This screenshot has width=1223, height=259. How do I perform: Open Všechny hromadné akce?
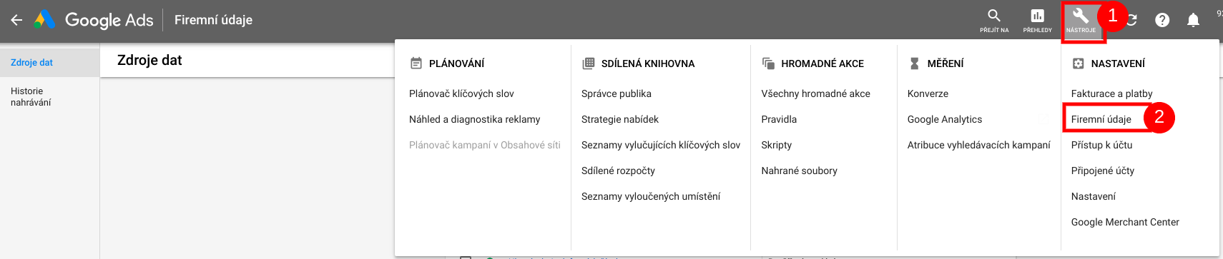click(815, 93)
